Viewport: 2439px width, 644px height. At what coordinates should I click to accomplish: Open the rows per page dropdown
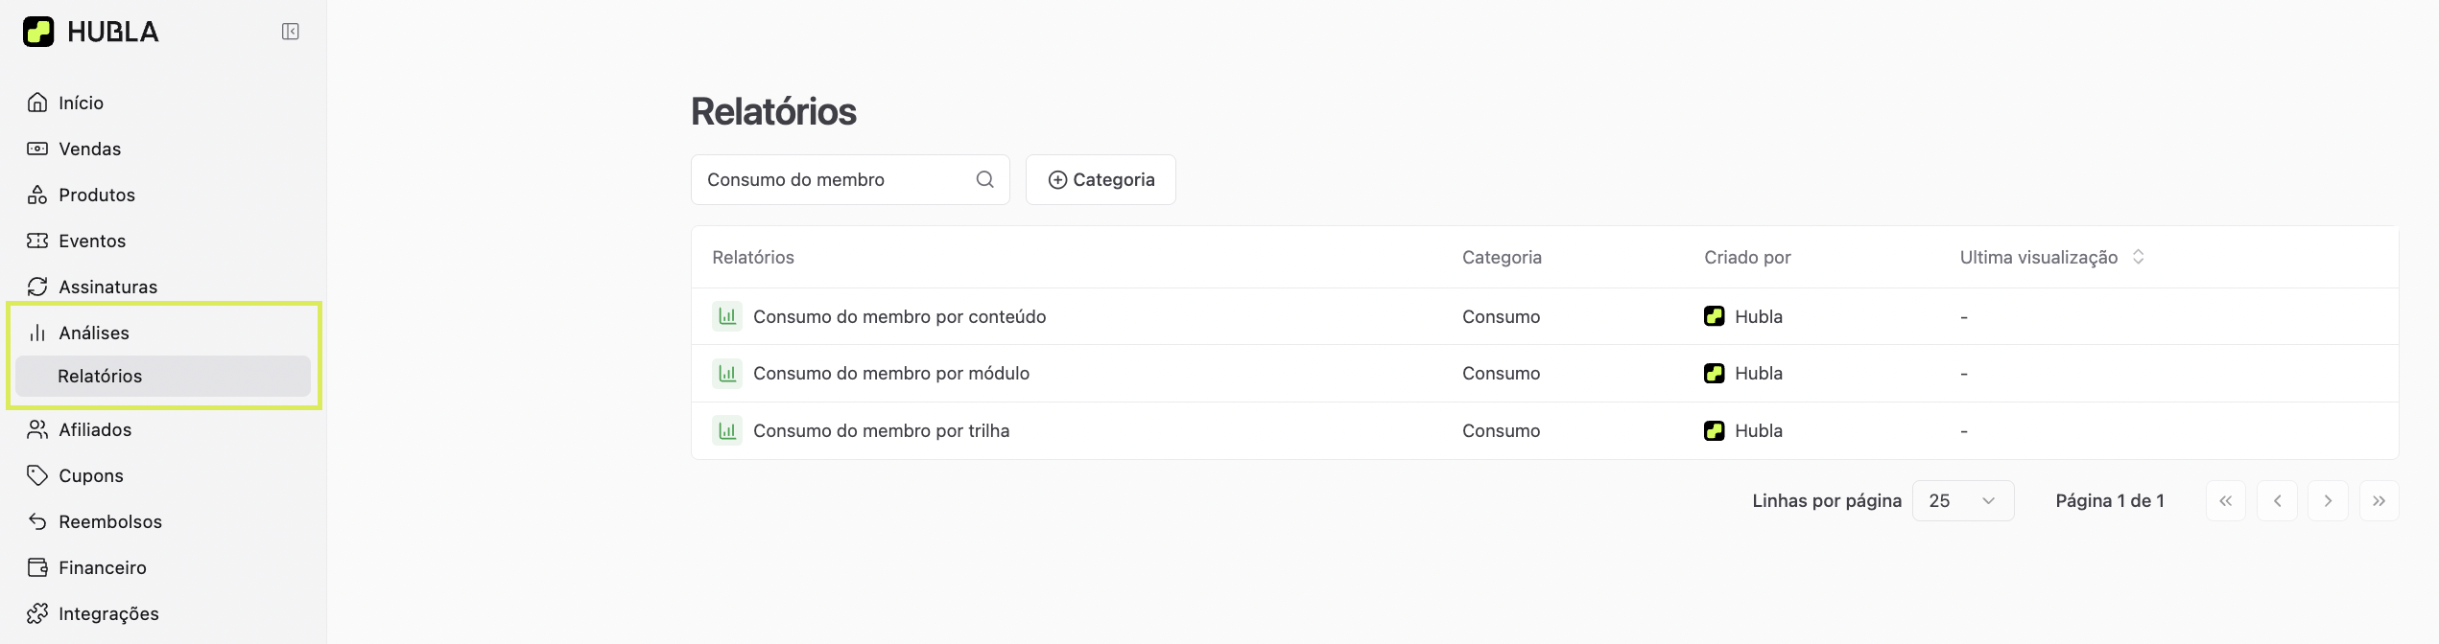coord(1962,500)
